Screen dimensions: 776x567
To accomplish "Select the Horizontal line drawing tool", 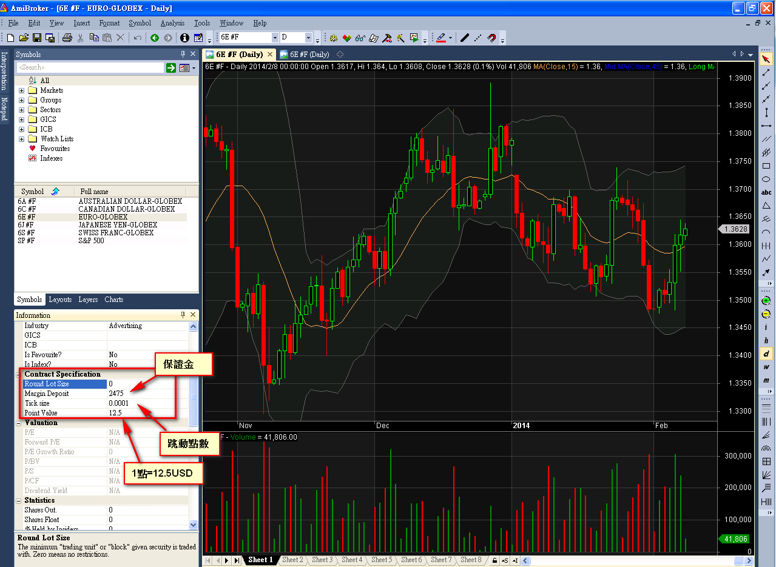I will pyautogui.click(x=766, y=126).
